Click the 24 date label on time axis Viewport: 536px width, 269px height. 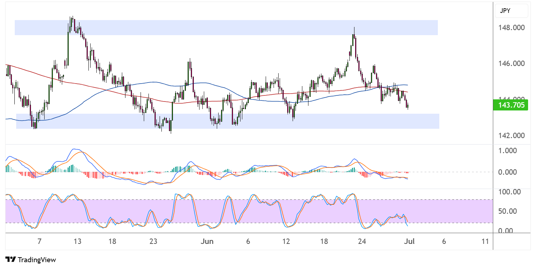point(362,241)
